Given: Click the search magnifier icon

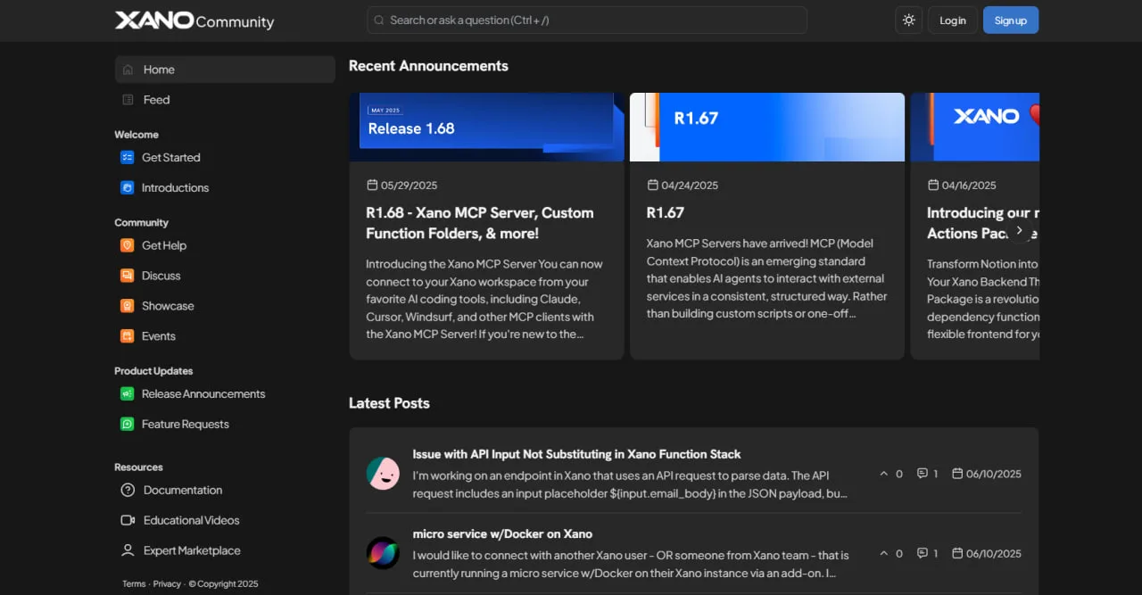Looking at the screenshot, I should 379,21.
